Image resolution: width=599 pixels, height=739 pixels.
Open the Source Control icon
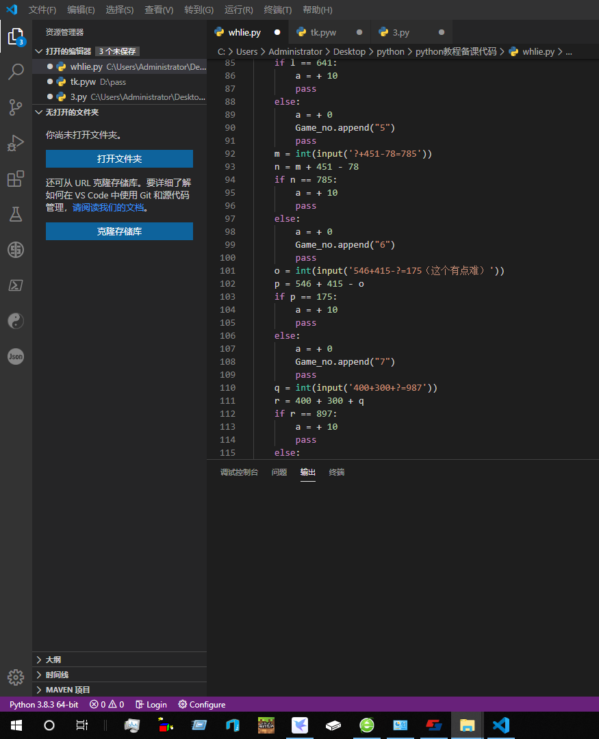coord(16,107)
